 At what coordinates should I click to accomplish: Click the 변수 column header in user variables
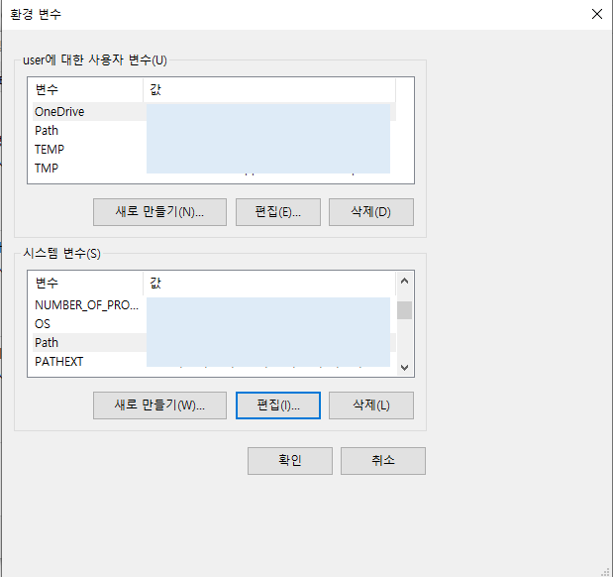[x=87, y=89]
